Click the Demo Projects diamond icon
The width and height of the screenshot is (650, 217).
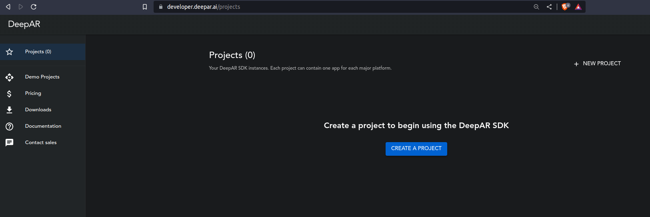pos(10,77)
